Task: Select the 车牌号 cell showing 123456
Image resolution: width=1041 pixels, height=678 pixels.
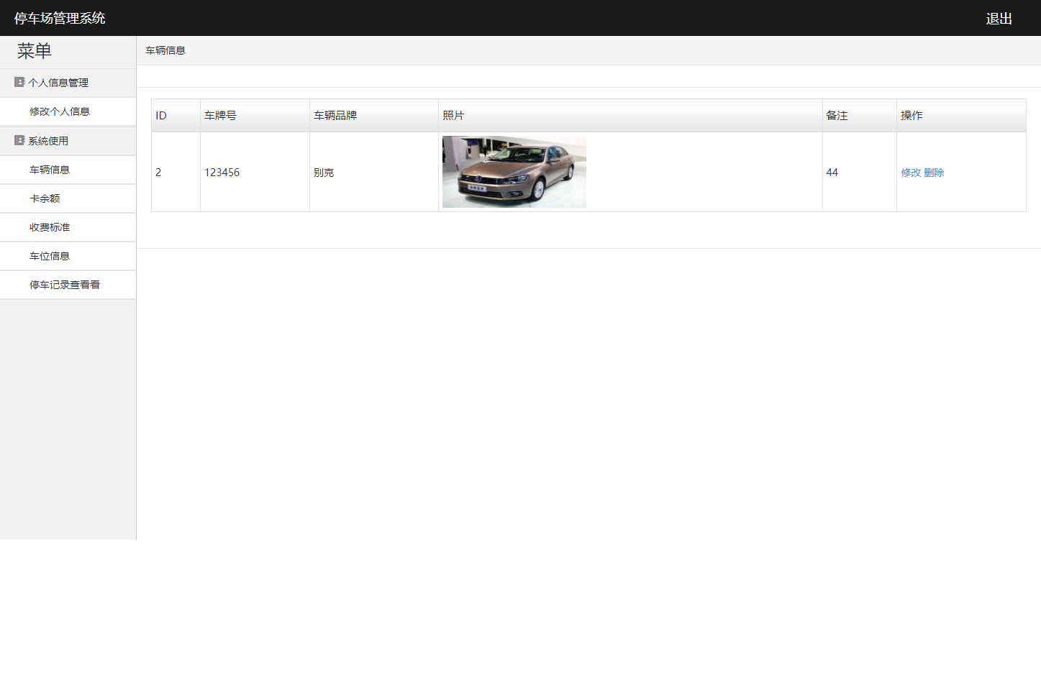Action: click(222, 172)
